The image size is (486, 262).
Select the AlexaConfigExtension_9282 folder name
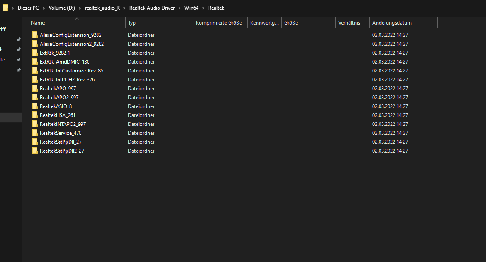coord(71,35)
